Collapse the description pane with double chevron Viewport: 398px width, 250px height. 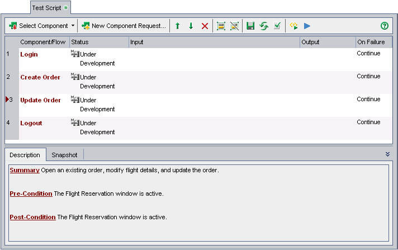(387, 154)
